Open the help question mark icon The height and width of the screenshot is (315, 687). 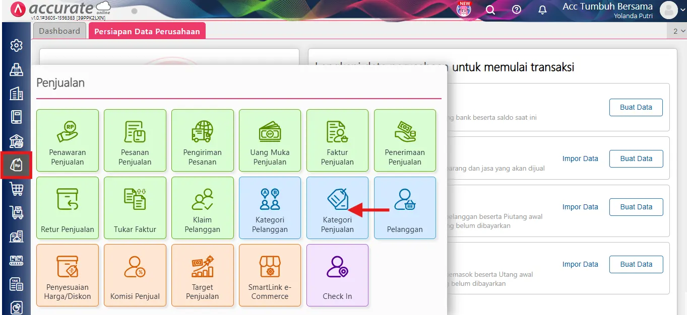point(516,10)
